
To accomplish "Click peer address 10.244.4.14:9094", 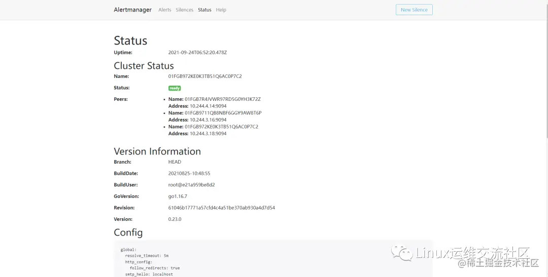I will [x=208, y=106].
